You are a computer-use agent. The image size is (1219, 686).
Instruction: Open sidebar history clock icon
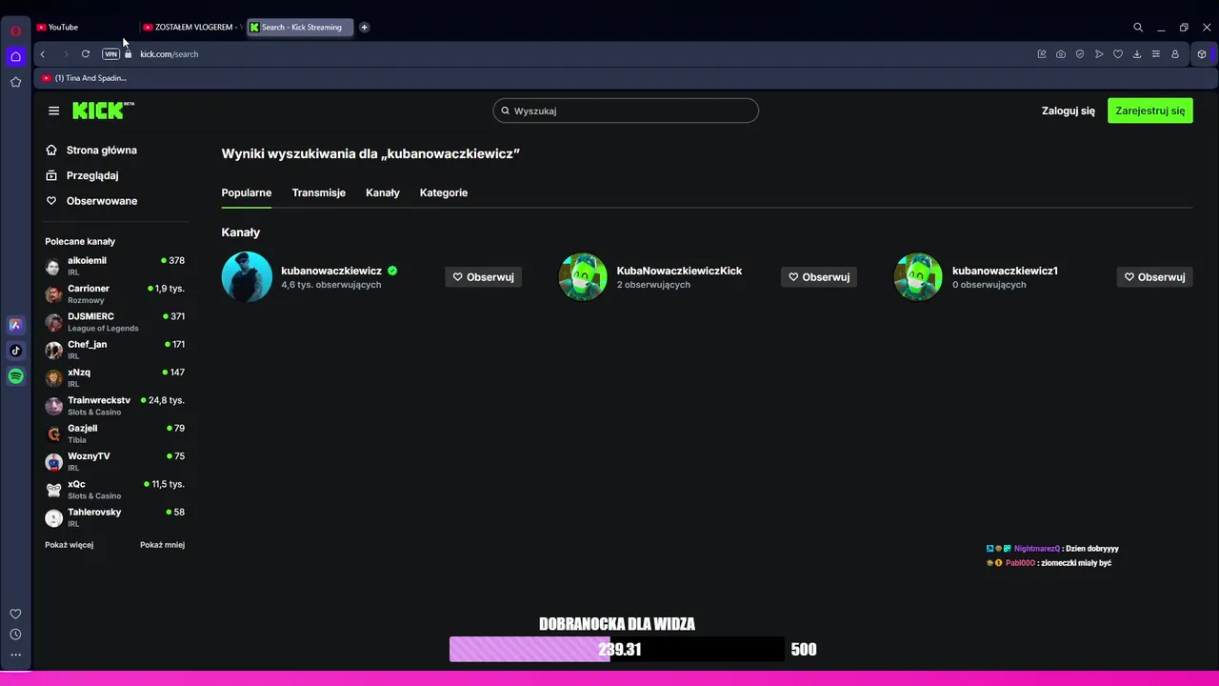tap(15, 635)
